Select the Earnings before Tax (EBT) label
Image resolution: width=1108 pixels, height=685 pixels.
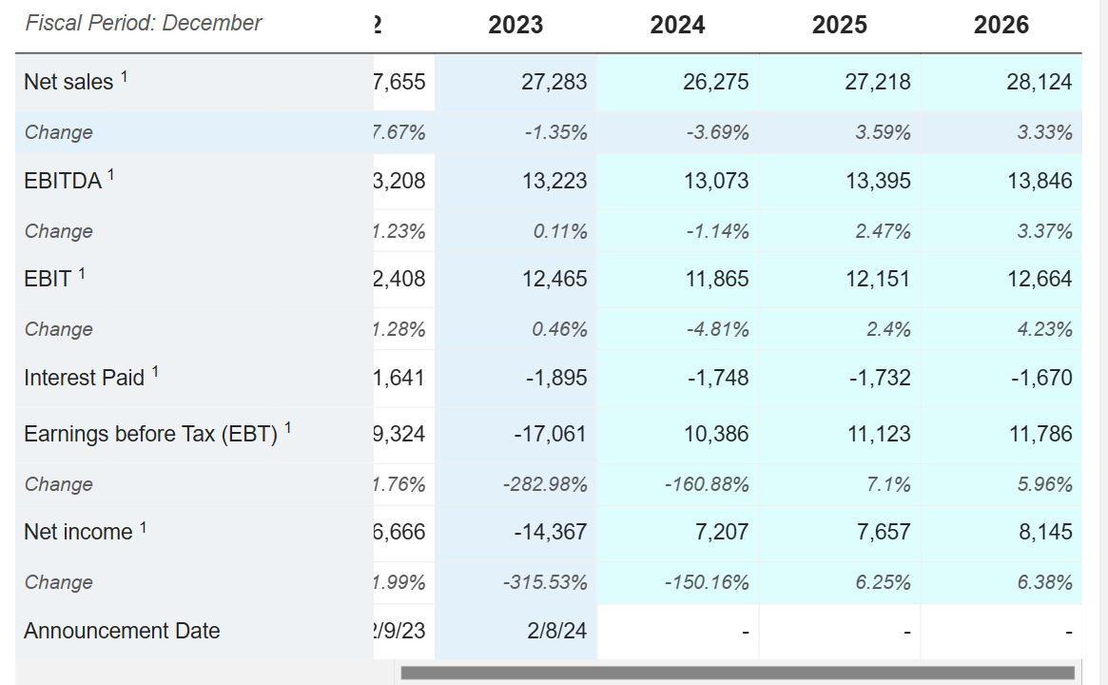[150, 434]
